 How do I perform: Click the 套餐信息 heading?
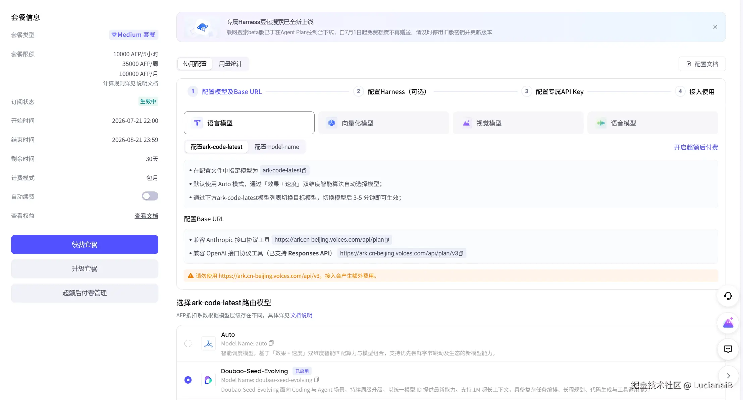pyautogui.click(x=25, y=17)
